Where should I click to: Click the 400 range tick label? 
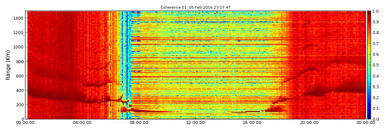[20, 91]
